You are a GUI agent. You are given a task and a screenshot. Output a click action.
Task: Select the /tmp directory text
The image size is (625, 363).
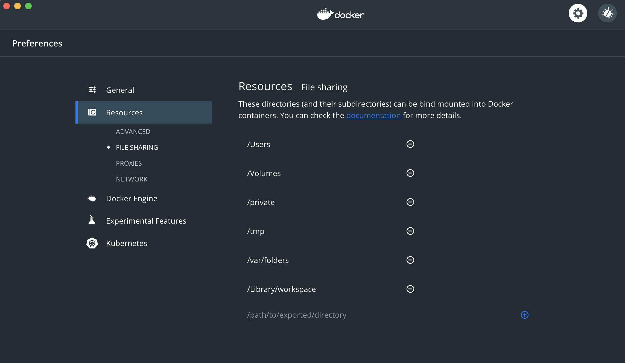tap(256, 231)
